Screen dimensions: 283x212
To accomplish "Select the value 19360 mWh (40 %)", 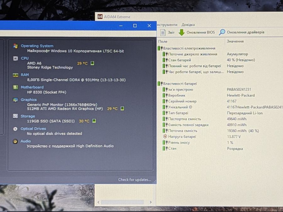I will pos(243,131).
